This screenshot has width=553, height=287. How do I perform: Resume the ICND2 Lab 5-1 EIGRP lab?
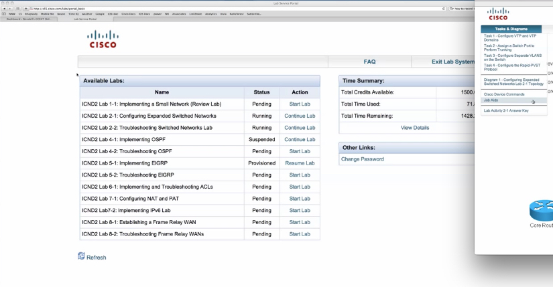300,163
